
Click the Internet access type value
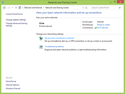(100, 22)
